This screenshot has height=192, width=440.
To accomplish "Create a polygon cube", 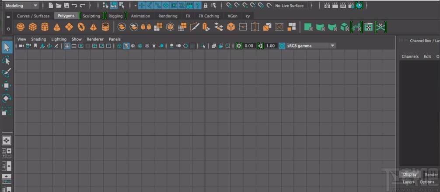I will tap(32, 27).
